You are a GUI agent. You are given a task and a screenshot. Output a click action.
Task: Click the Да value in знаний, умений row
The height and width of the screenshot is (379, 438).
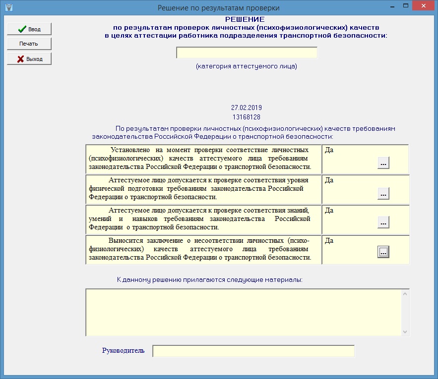329,210
